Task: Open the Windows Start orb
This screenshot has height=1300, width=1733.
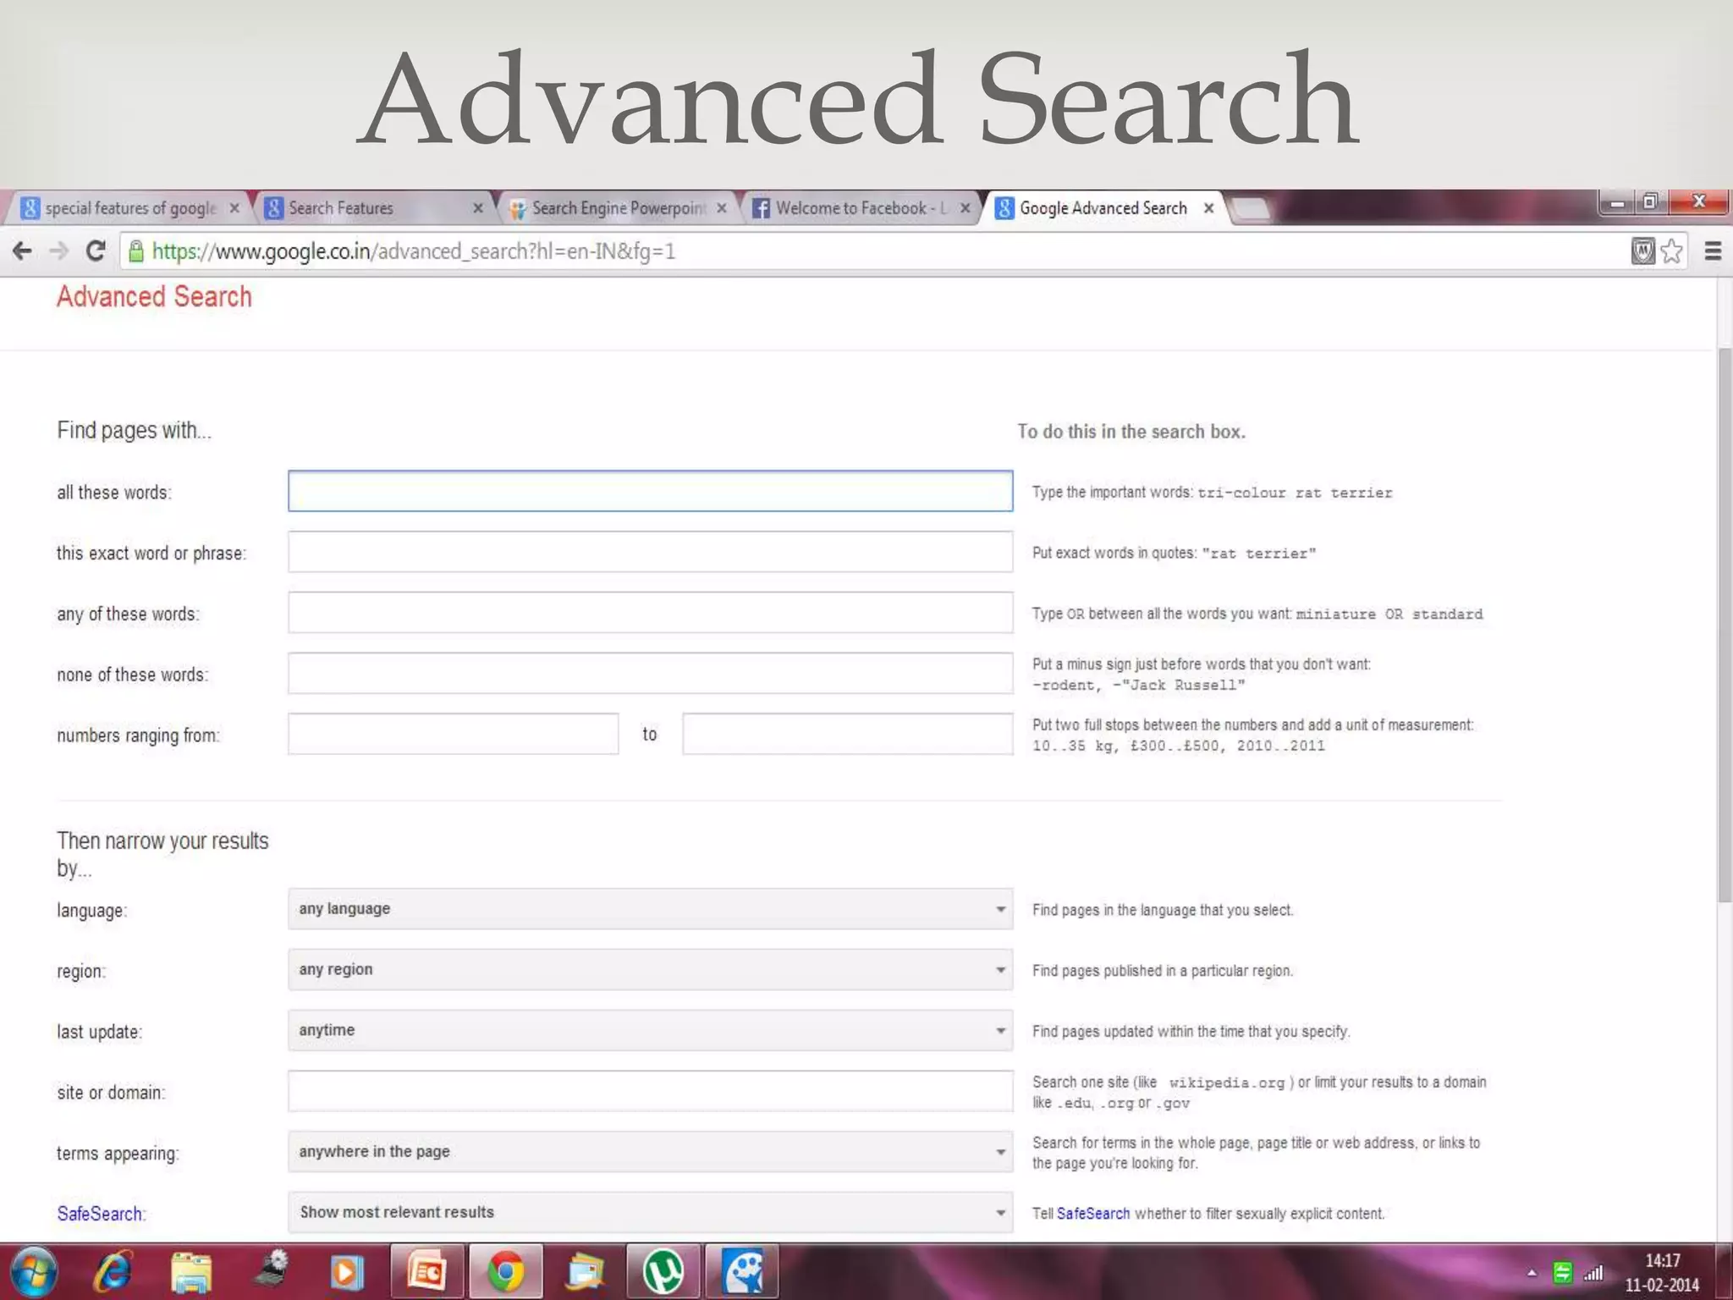Action: click(34, 1271)
